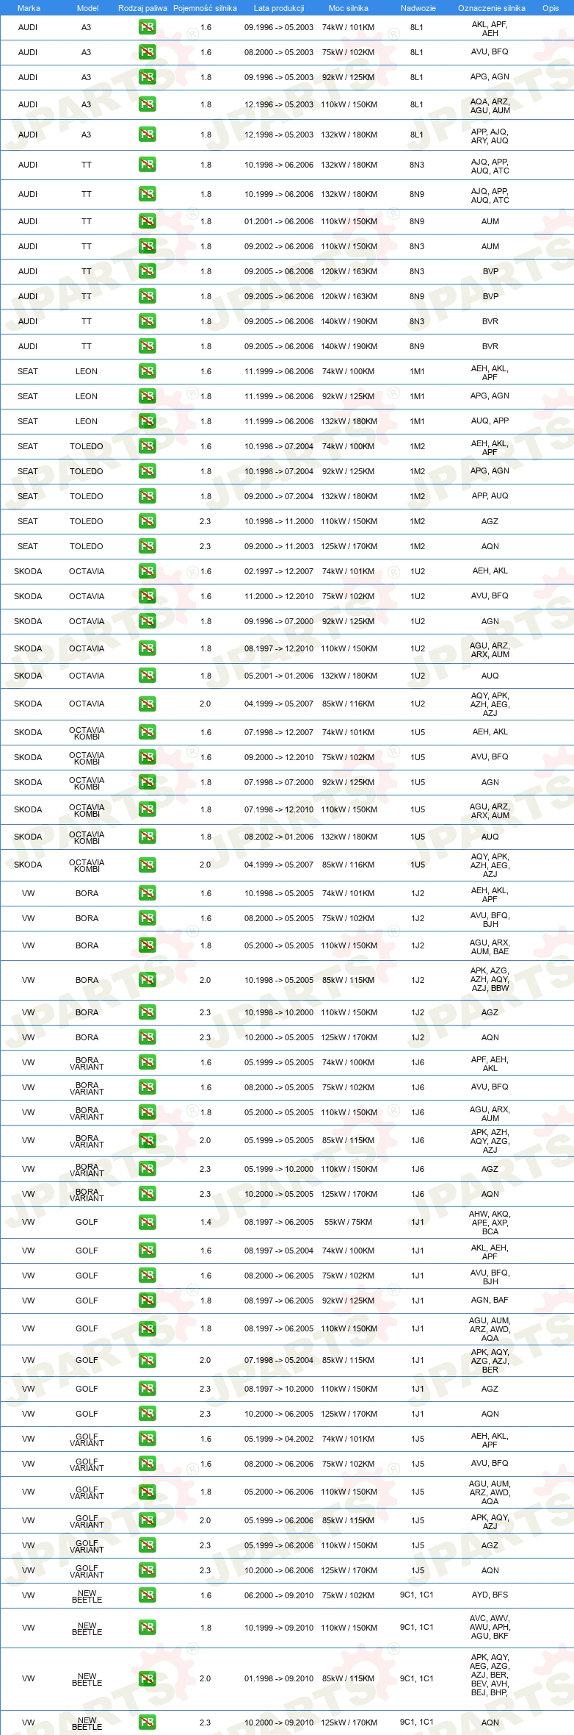The image size is (574, 1735).
Task: Select the Seat Toledo AGZ 2.3 row
Action: 287,521
